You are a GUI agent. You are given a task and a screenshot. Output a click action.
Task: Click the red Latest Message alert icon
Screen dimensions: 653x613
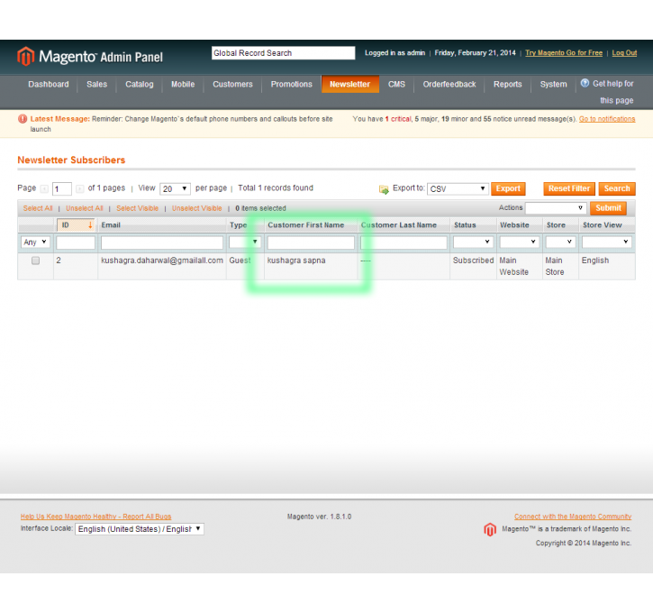click(23, 119)
